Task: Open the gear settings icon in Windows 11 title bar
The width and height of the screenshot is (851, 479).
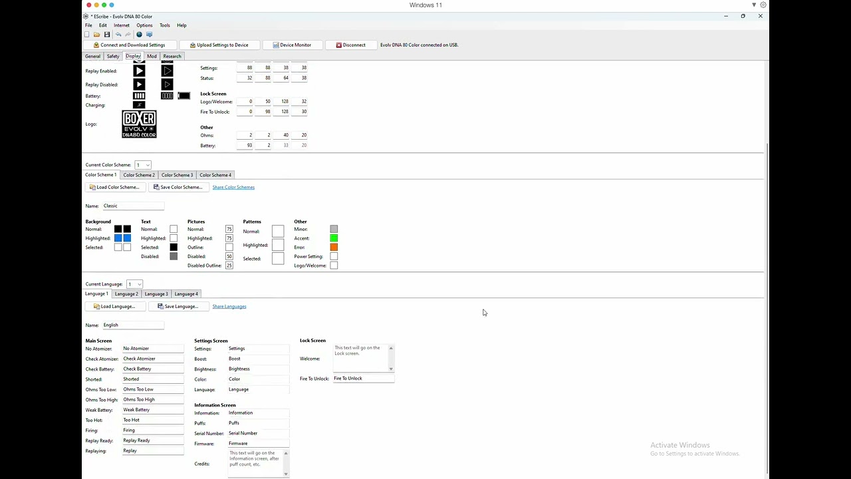Action: (763, 5)
